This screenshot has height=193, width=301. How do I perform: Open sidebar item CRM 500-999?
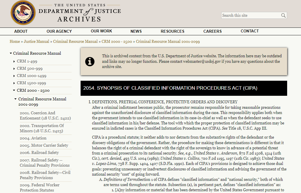point(30,69)
